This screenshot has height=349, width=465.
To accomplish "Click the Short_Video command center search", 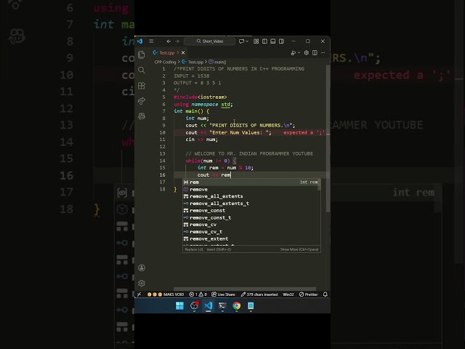I will tap(209, 41).
